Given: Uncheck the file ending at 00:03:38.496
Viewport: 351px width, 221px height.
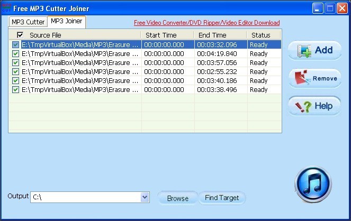Looking at the screenshot, I should click(15, 89).
